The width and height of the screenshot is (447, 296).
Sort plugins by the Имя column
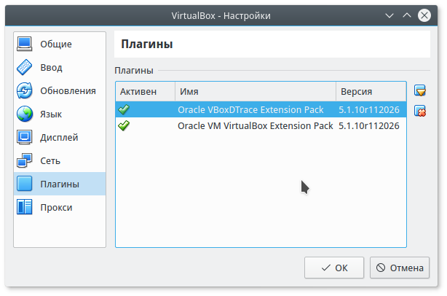click(255, 92)
